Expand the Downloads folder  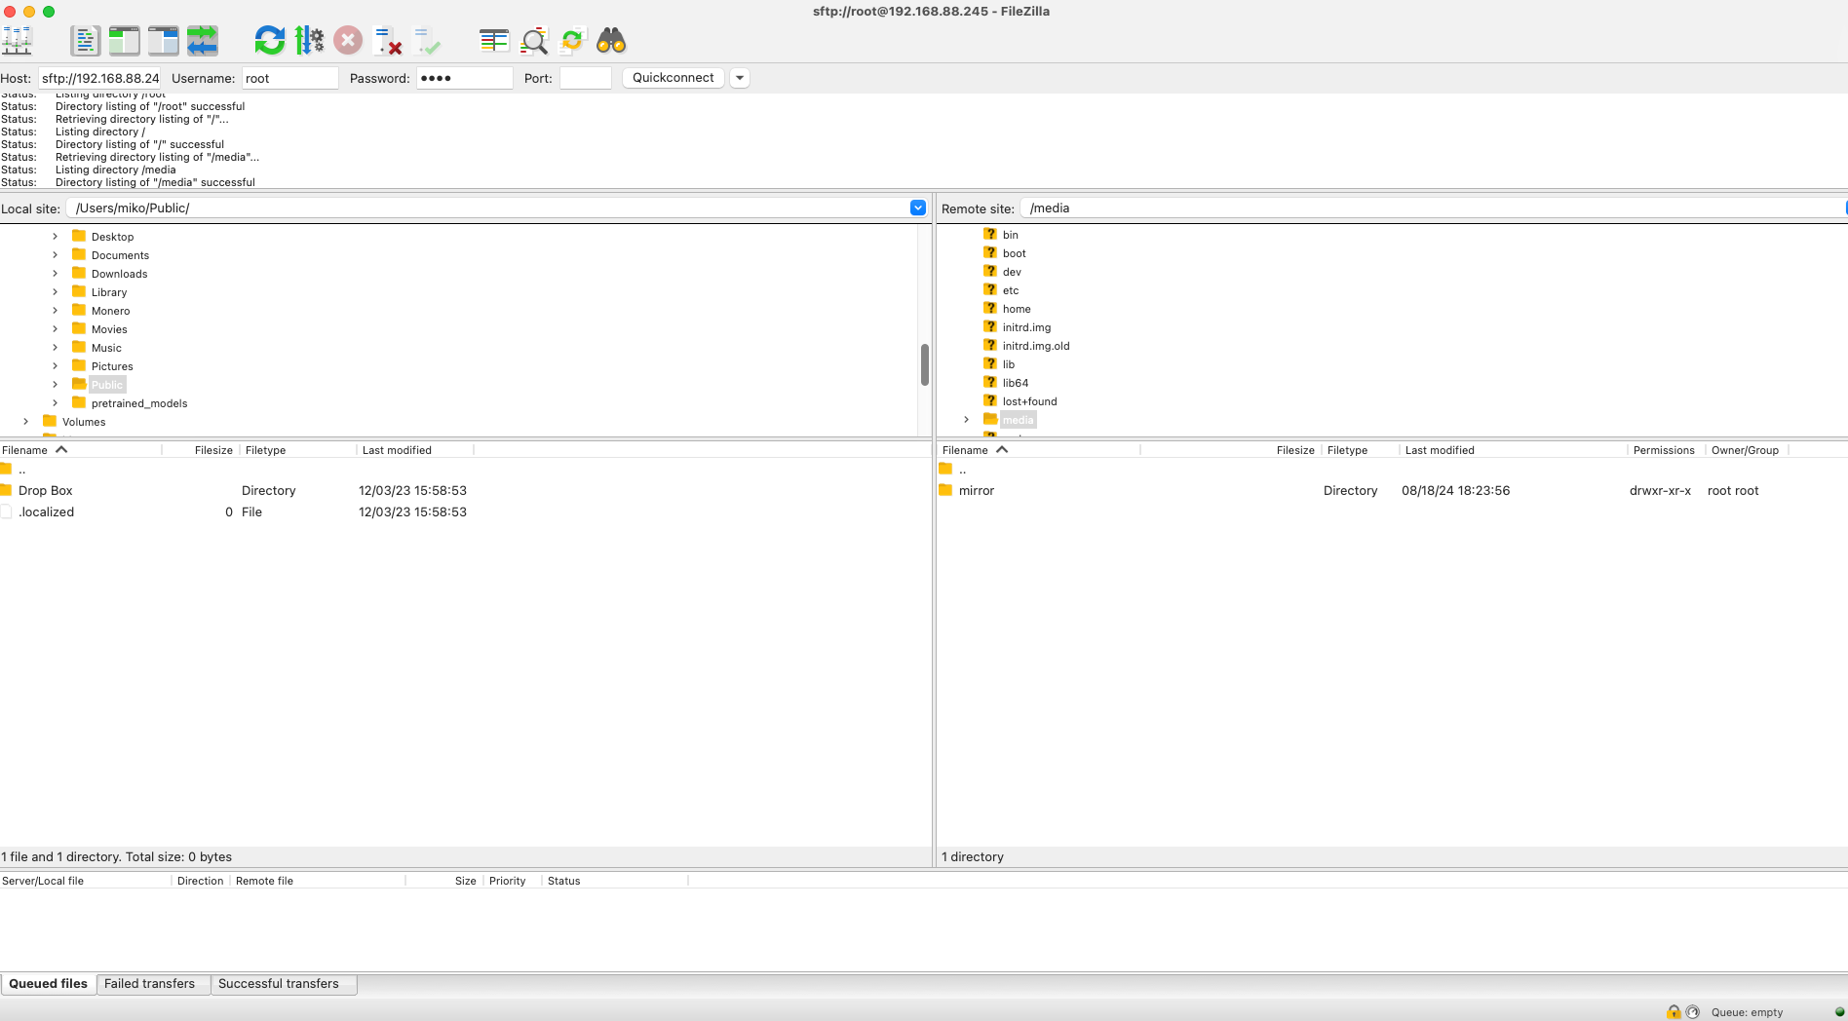(56, 274)
